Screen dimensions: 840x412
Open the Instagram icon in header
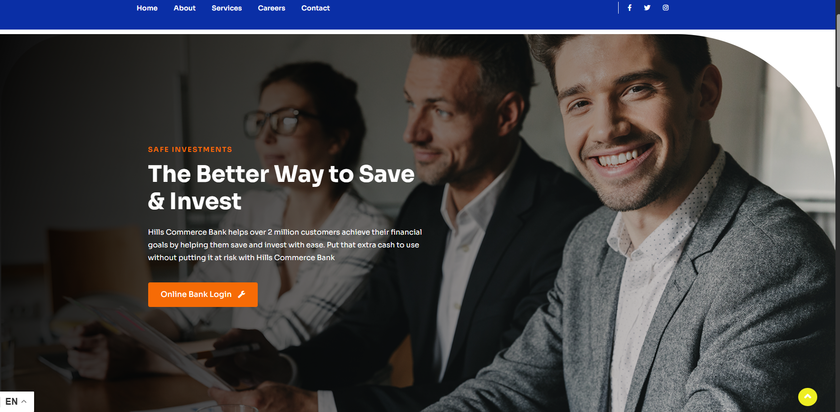(x=665, y=8)
